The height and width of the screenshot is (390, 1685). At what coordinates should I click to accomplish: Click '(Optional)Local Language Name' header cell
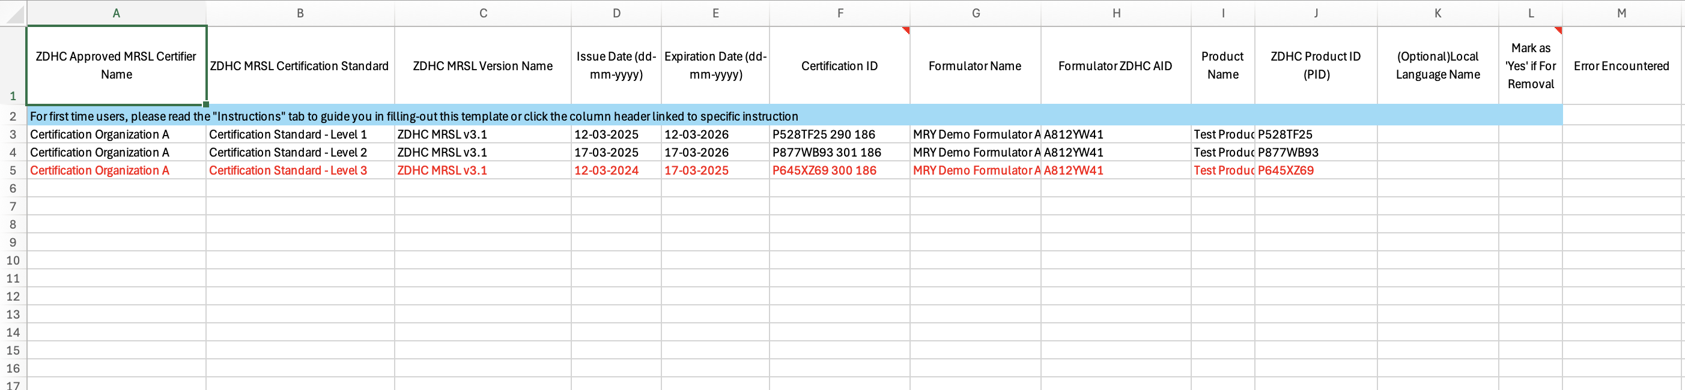pos(1438,65)
